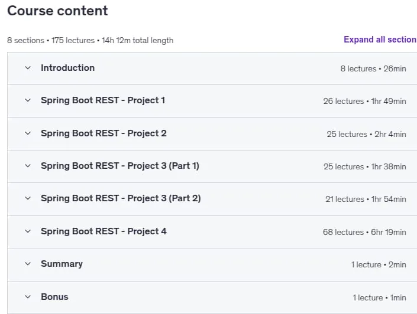
Task: Click the '68 lectures • 6hr 19min' text
Action: (x=364, y=232)
